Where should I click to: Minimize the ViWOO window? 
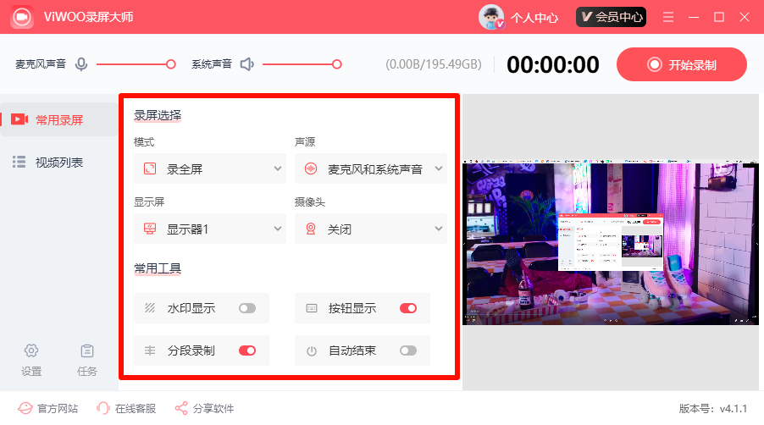694,17
